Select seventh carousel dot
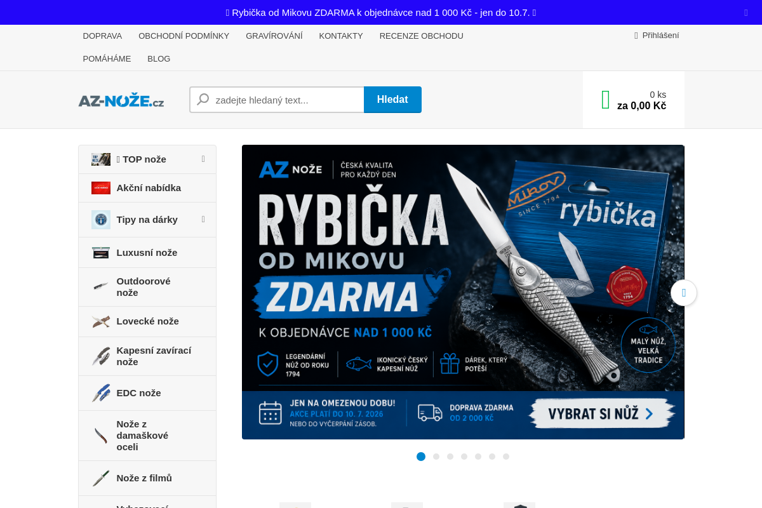 coord(506,457)
